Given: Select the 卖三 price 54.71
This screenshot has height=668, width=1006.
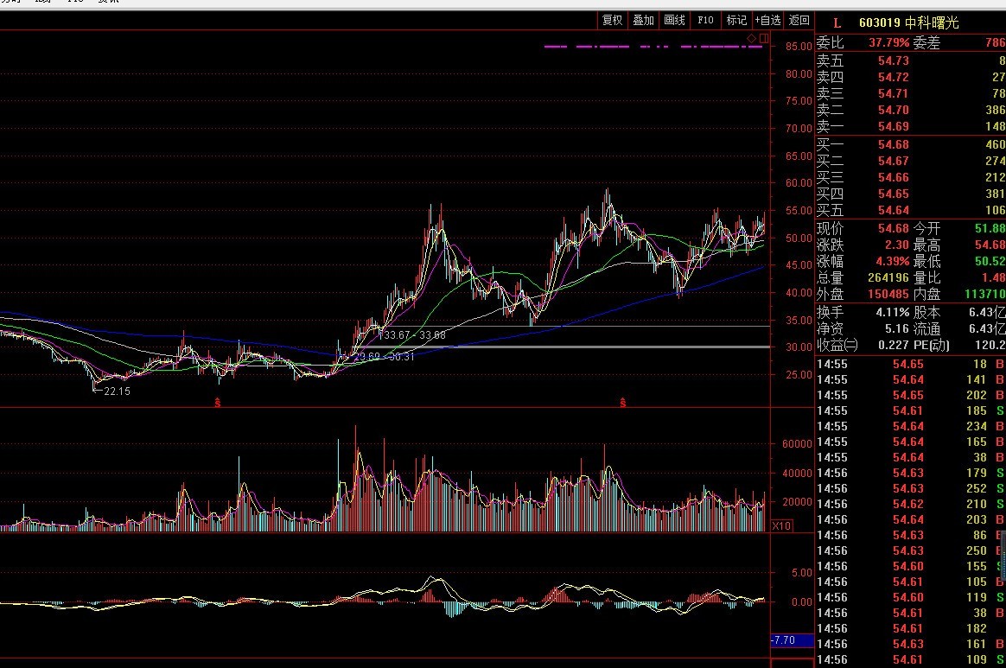Looking at the screenshot, I should point(893,93).
